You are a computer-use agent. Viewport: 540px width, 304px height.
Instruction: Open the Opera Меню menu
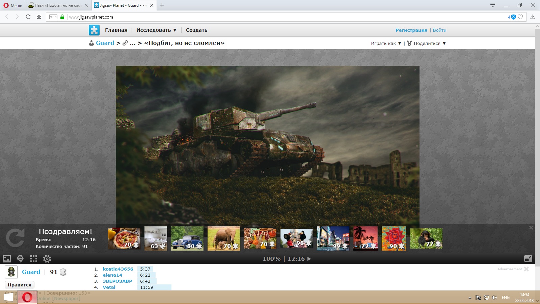(13, 5)
